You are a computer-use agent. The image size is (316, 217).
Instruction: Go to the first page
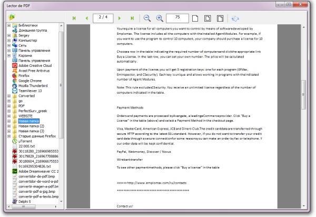pyautogui.click(x=74, y=18)
